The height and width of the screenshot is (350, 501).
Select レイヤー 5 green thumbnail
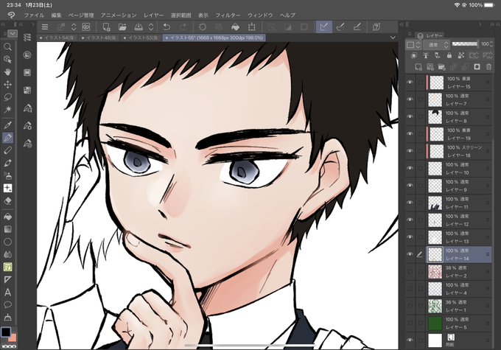click(x=435, y=323)
